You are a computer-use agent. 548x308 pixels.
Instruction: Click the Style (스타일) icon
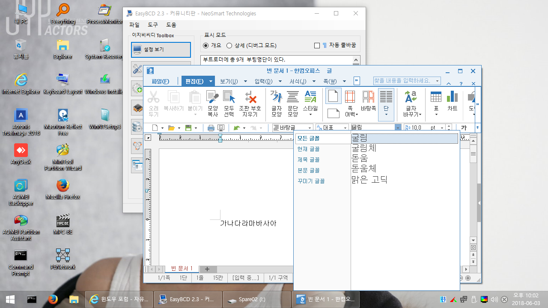click(310, 98)
